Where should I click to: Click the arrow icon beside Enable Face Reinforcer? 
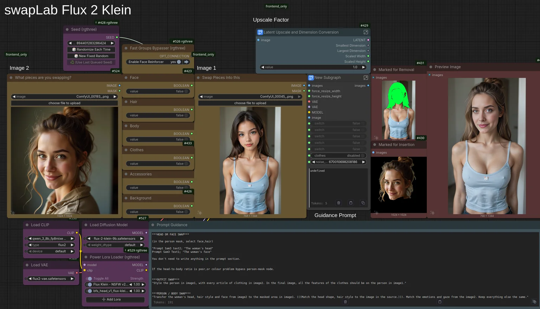186,62
